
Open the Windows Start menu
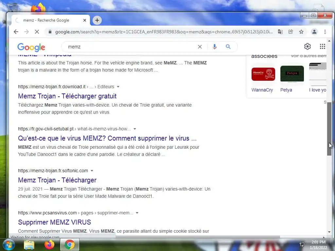8,244
